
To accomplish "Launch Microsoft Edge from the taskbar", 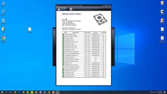I will 19,92.
